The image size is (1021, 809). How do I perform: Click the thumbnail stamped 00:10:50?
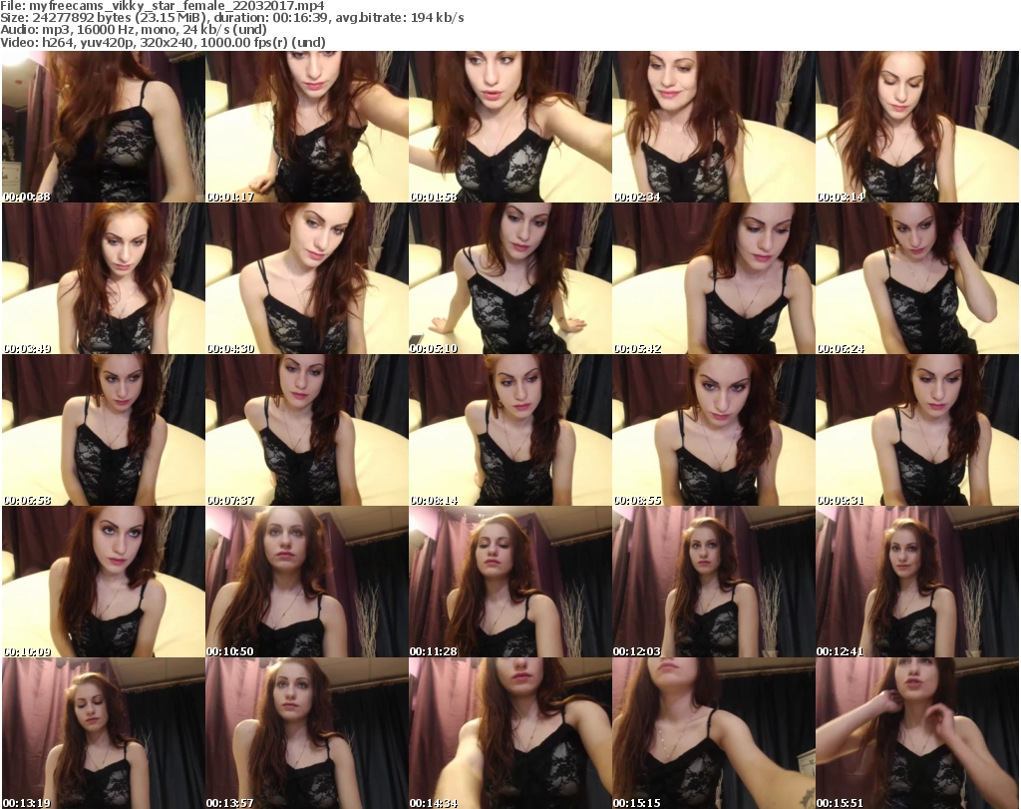307,582
